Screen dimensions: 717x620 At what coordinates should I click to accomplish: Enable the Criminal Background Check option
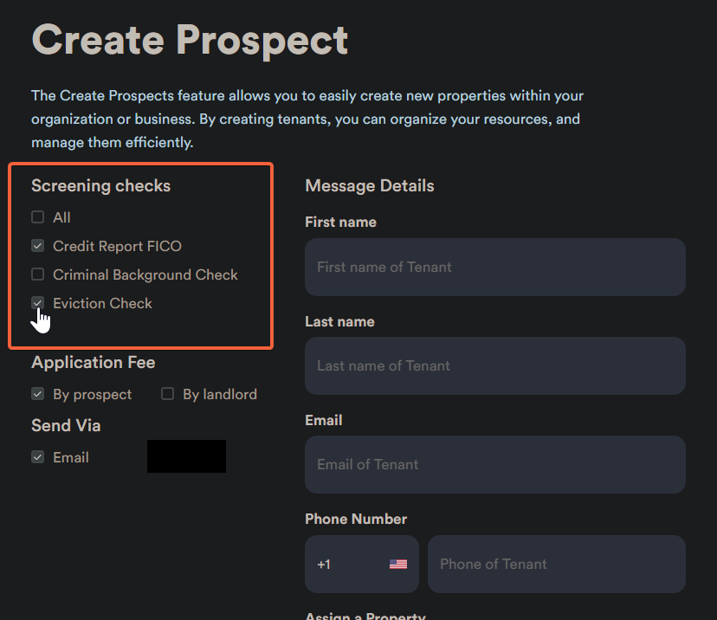pyautogui.click(x=37, y=274)
